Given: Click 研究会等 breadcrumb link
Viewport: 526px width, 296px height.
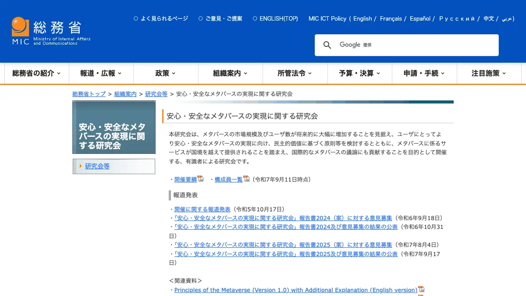Looking at the screenshot, I should click(x=156, y=94).
